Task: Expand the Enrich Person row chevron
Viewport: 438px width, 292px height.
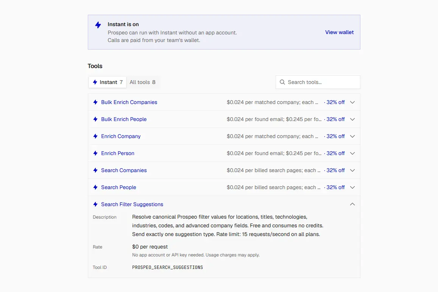Action: [x=352, y=153]
